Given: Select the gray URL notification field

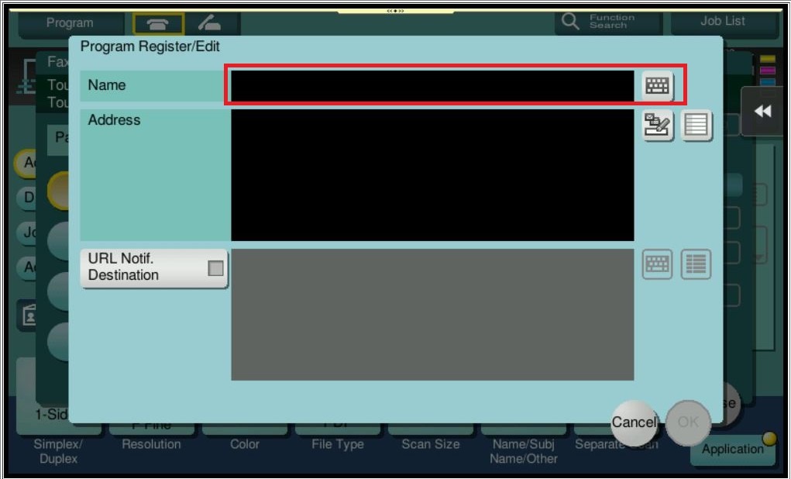Looking at the screenshot, I should click(432, 315).
